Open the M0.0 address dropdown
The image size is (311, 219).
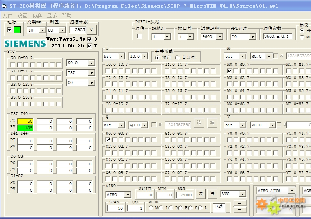(269, 56)
